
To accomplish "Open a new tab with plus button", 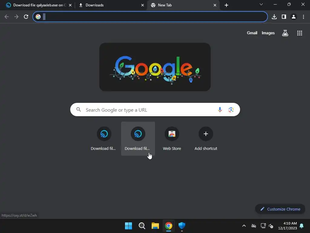I will pos(226,5).
